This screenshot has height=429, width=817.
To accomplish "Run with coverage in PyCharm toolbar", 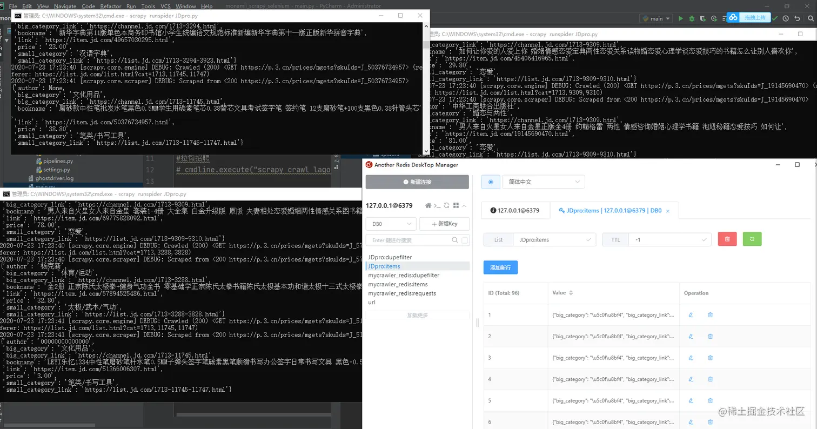I will [x=702, y=18].
